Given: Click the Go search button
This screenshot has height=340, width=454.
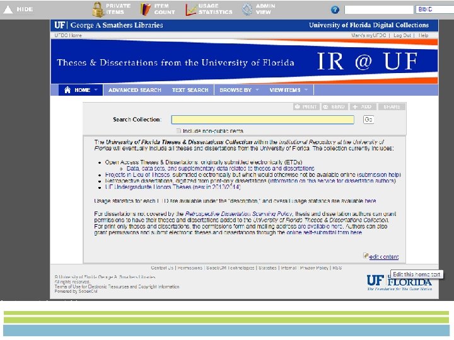Looking at the screenshot, I should 368,120.
